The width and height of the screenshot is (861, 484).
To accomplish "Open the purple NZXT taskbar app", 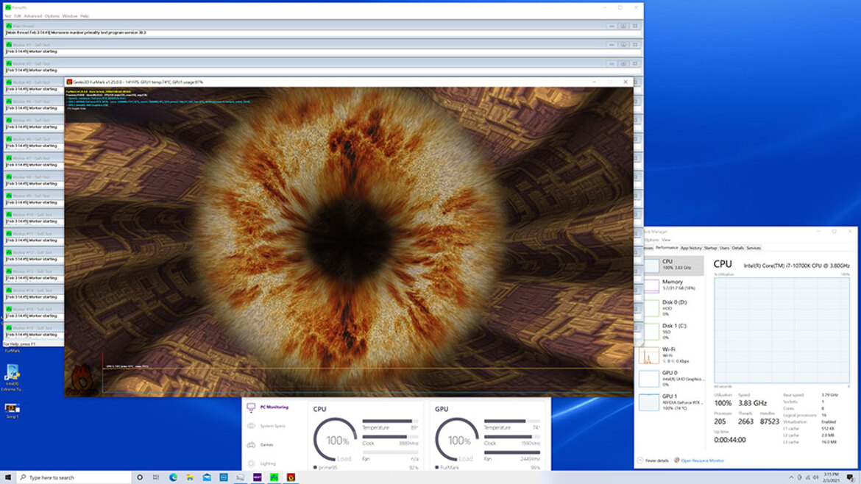I will pos(257,477).
